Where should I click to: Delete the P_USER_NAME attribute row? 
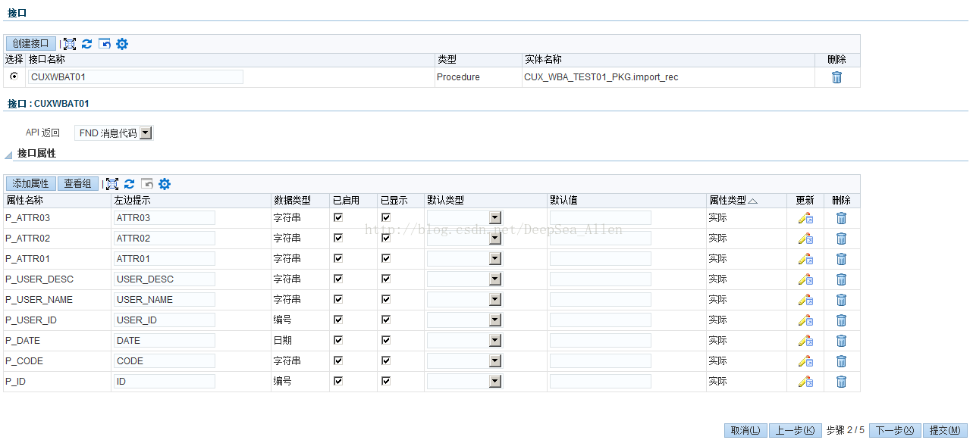(x=841, y=300)
